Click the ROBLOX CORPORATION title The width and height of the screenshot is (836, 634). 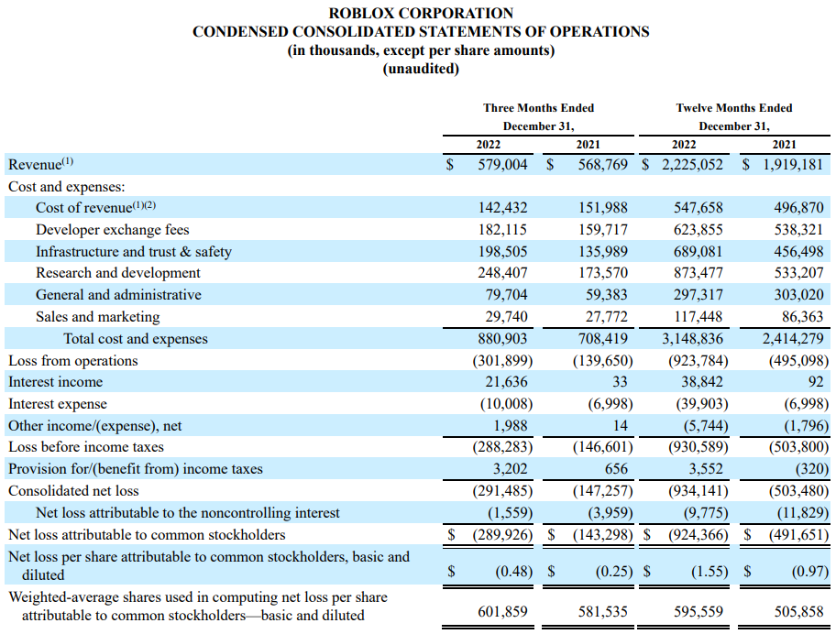click(421, 13)
